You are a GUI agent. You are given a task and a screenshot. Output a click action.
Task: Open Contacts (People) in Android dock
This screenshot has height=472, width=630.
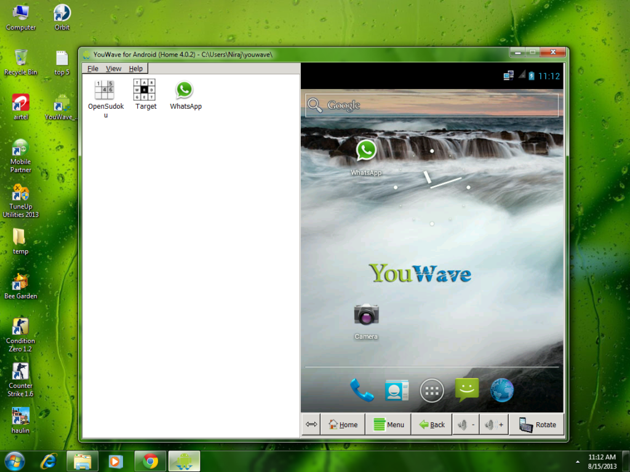[x=397, y=390]
